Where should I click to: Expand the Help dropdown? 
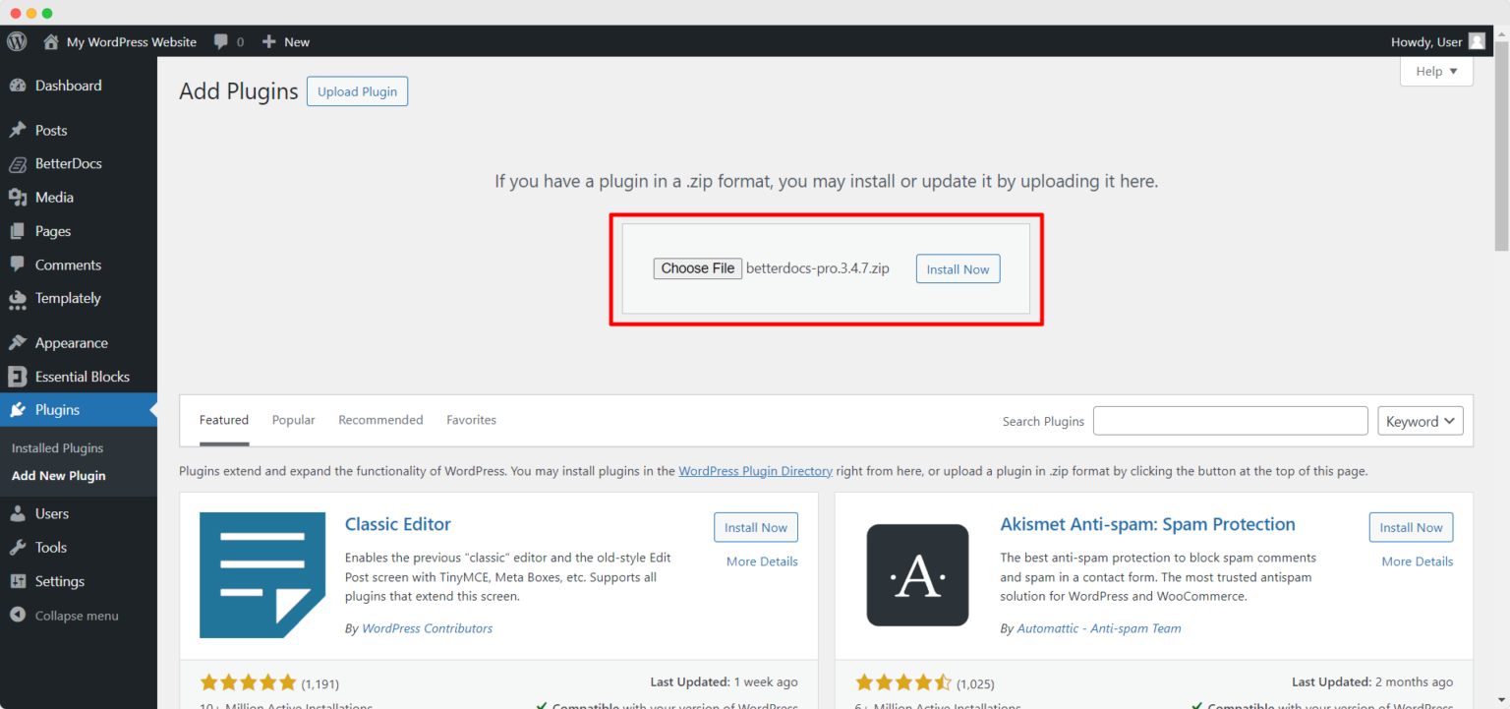(x=1435, y=71)
